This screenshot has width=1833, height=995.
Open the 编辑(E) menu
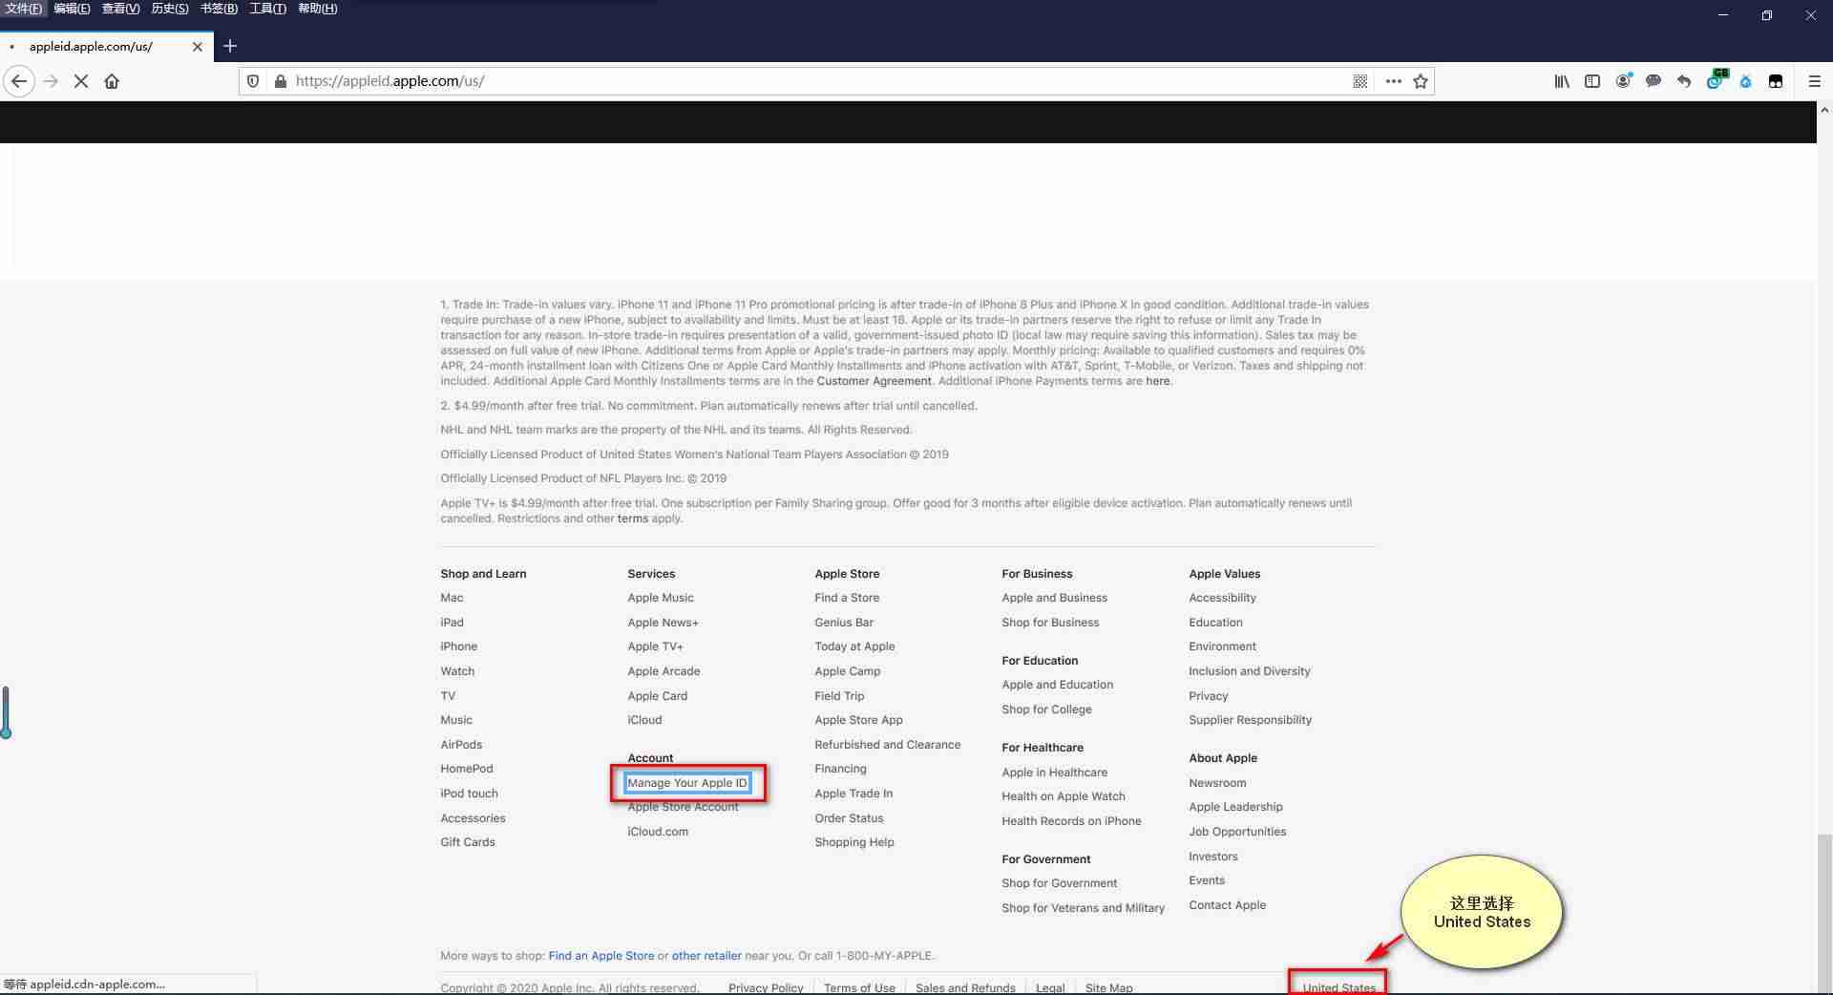(x=72, y=9)
